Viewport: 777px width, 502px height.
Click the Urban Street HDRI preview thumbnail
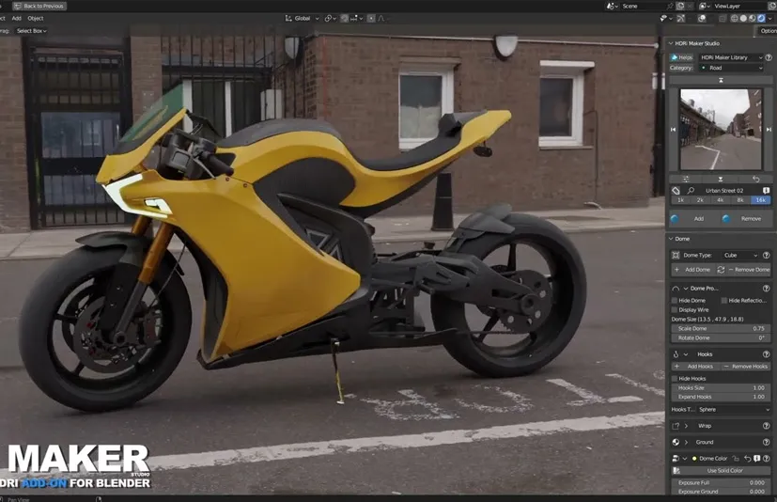pos(721,130)
